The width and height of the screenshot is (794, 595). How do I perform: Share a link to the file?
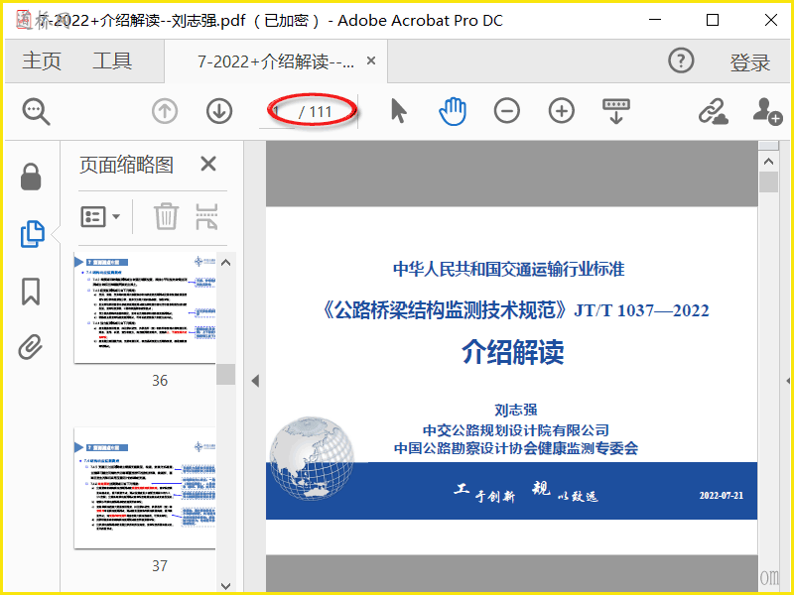pyautogui.click(x=713, y=111)
